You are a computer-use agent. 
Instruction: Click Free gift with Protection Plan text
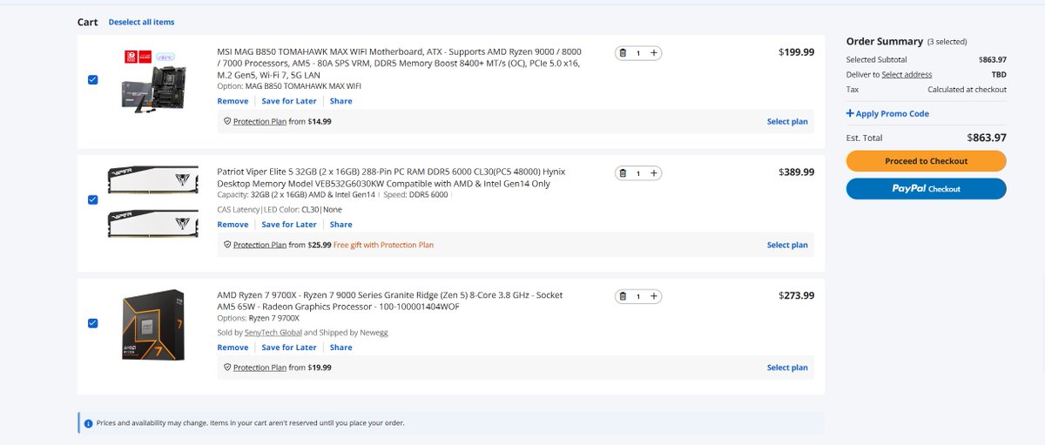pos(384,246)
